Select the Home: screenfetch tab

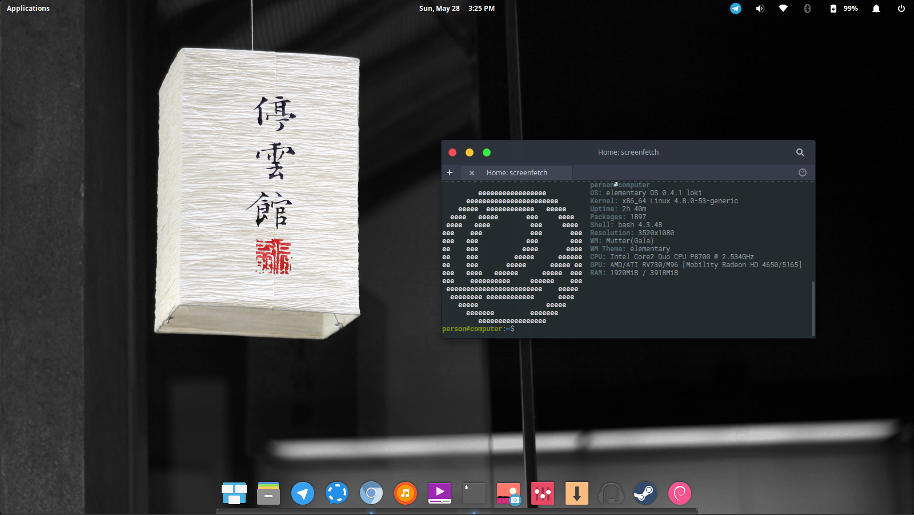[516, 173]
